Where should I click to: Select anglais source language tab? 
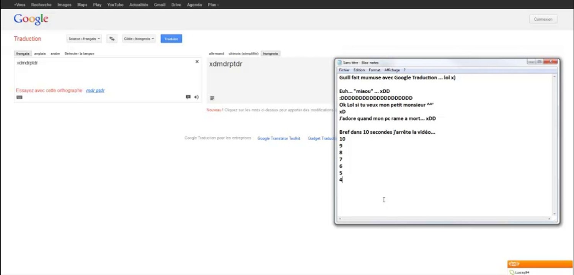click(x=40, y=53)
